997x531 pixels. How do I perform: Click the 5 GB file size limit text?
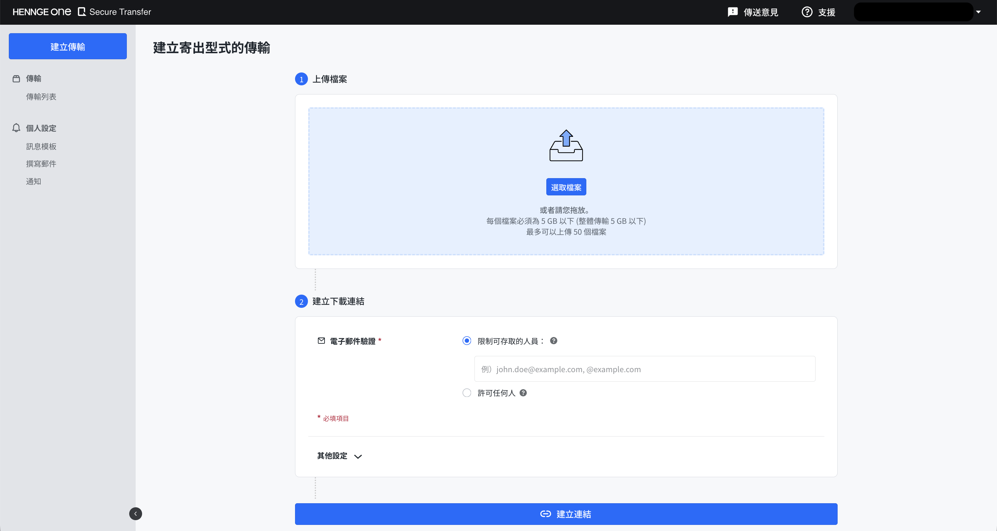tap(566, 221)
